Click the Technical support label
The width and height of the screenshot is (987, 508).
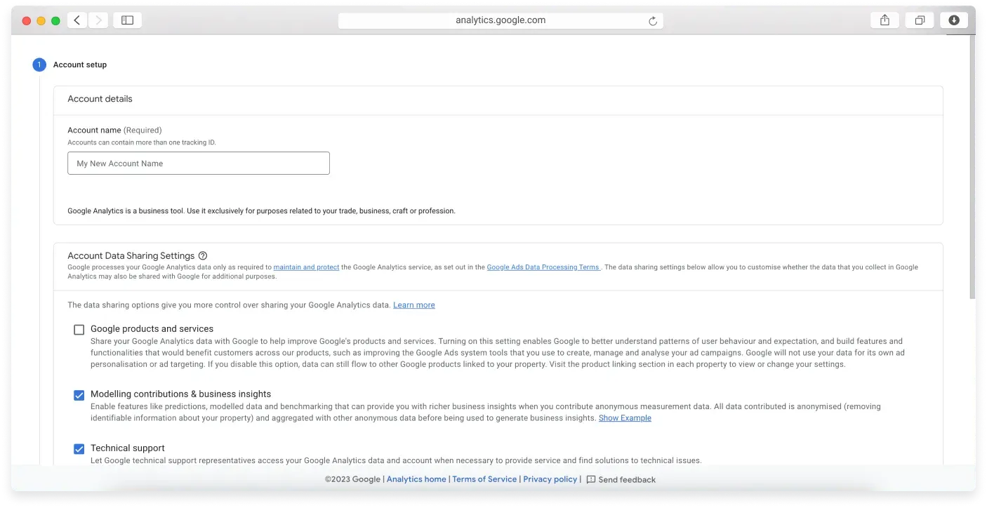128,448
